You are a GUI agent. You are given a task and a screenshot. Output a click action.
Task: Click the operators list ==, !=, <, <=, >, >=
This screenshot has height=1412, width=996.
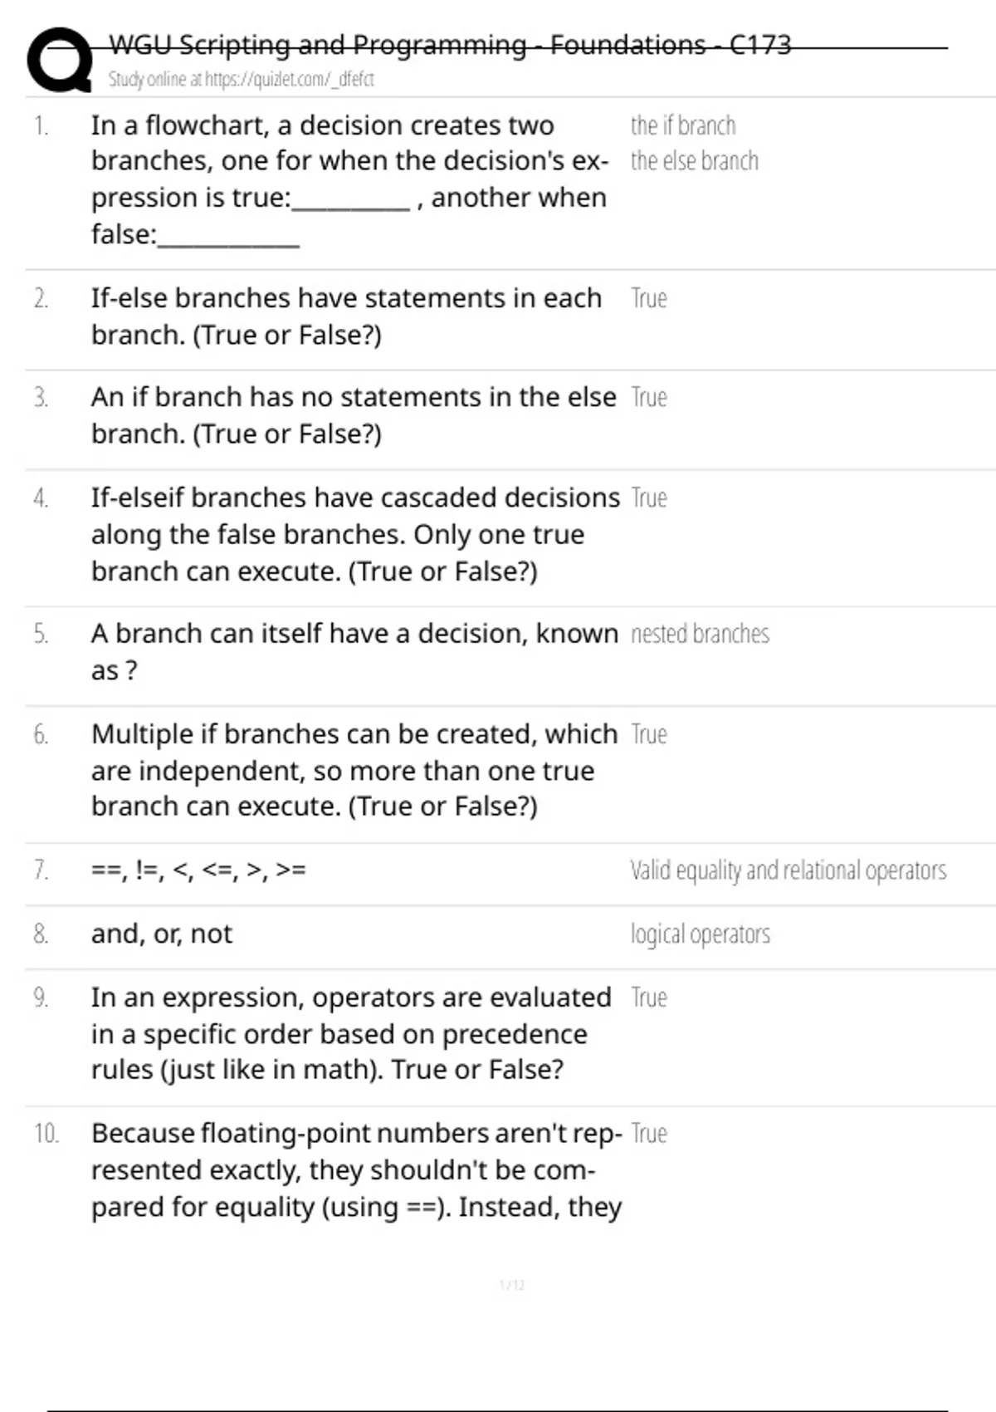(x=198, y=870)
